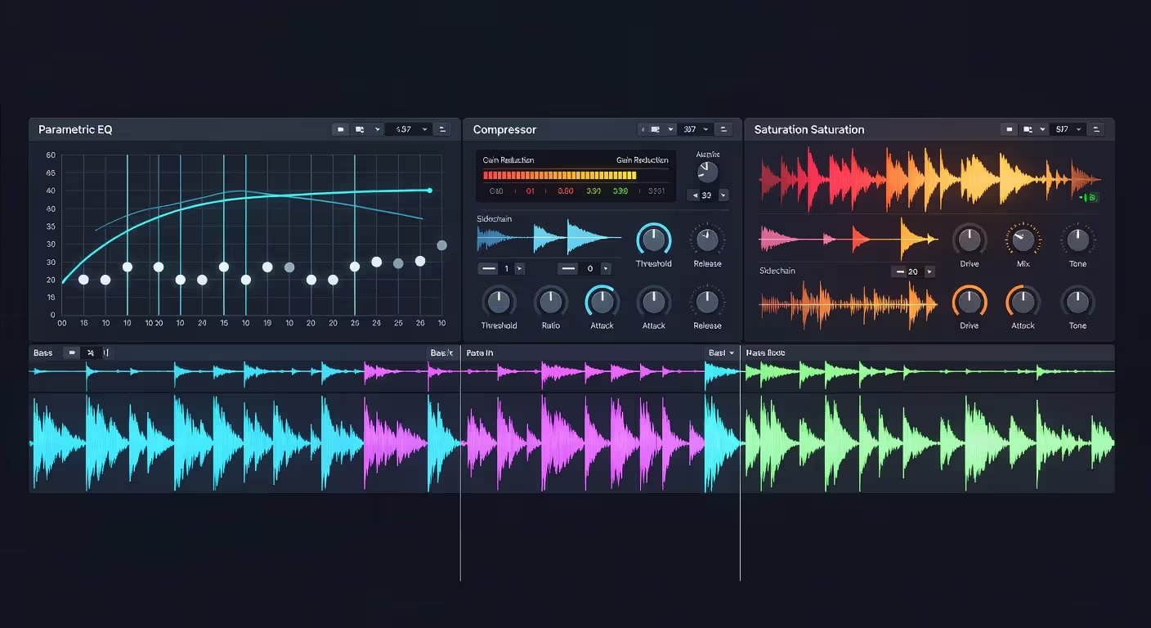
Task: Click the grey EQ band node at far right
Action: click(x=442, y=244)
